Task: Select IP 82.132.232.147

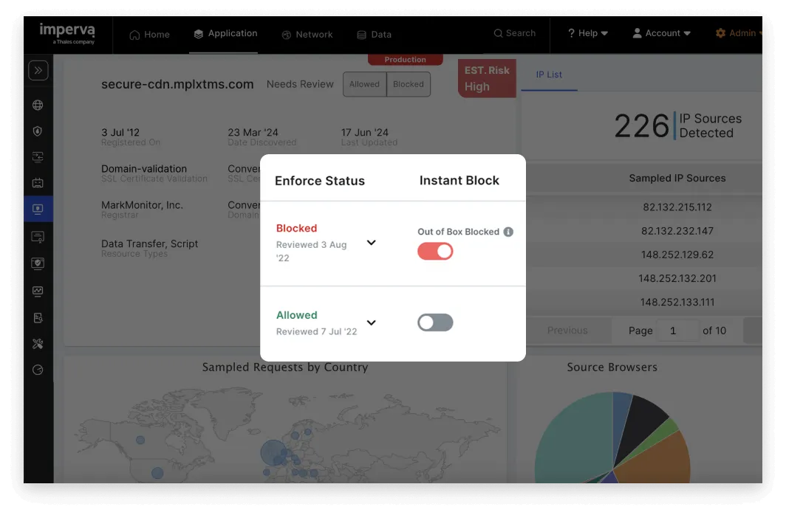Action: (677, 231)
